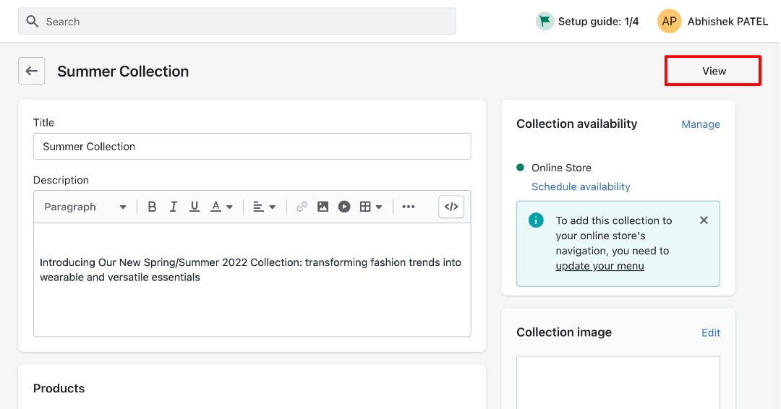This screenshot has width=781, height=409.
Task: Click Manage collection availability link
Action: 700,124
